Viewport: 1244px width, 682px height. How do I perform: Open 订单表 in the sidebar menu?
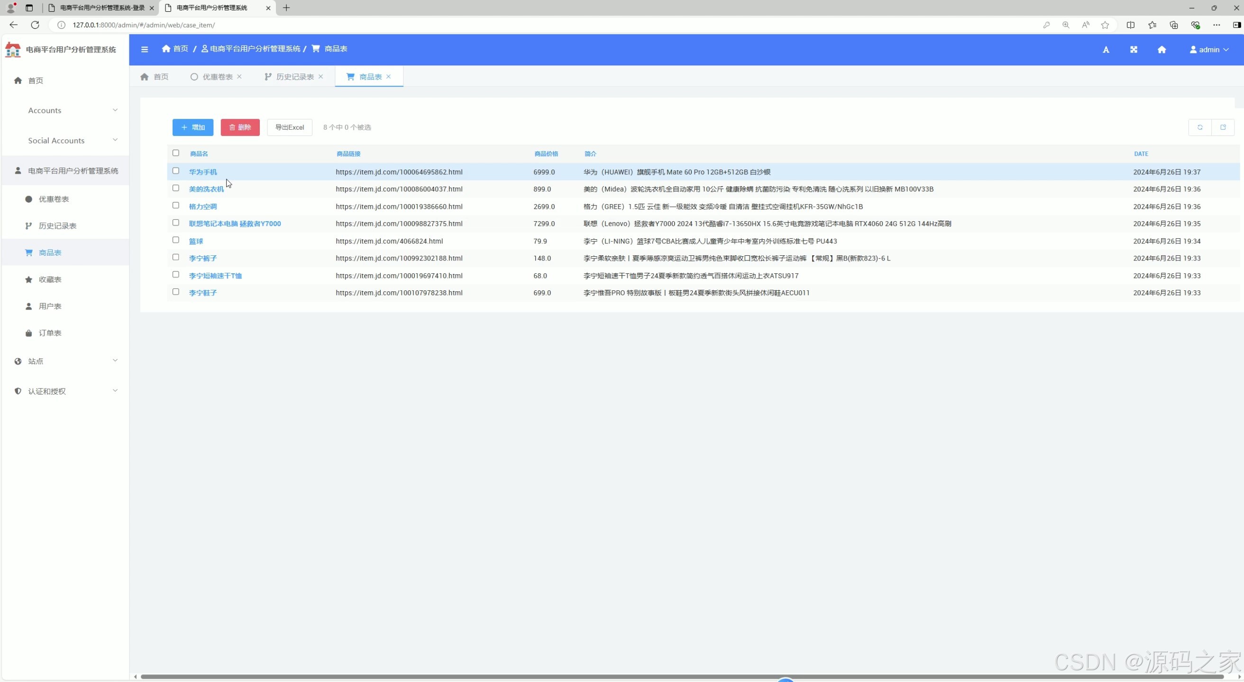[x=50, y=333]
